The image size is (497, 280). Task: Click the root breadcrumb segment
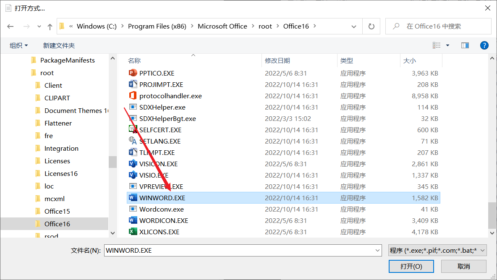pos(265,26)
